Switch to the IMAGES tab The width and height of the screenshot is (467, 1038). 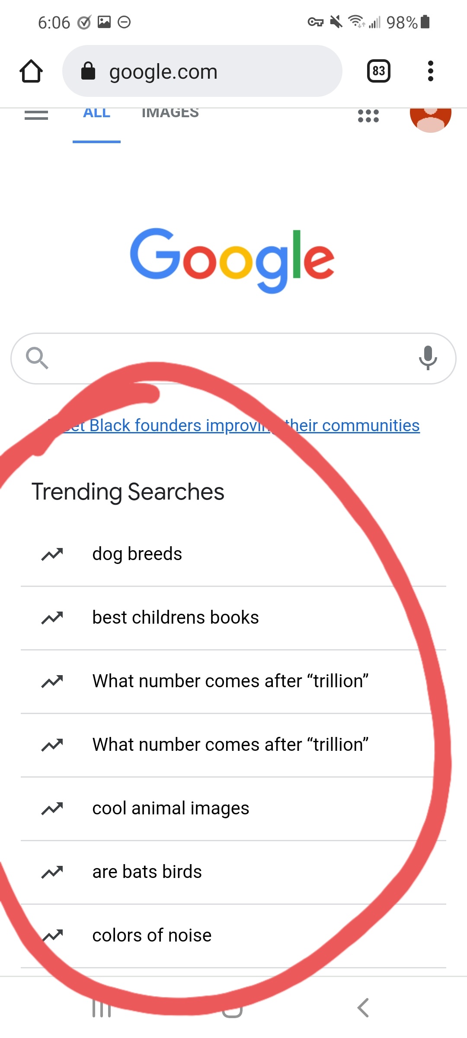point(170,113)
